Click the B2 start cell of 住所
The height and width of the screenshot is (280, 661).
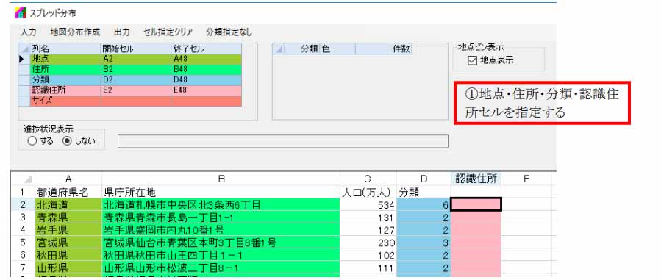[x=136, y=69]
